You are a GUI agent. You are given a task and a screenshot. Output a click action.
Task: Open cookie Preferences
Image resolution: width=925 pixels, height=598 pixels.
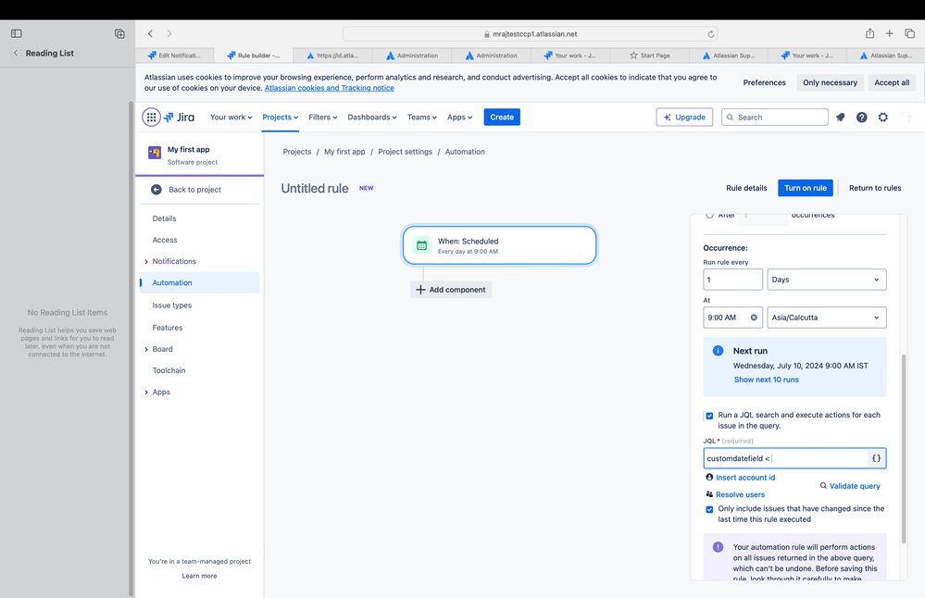(764, 82)
